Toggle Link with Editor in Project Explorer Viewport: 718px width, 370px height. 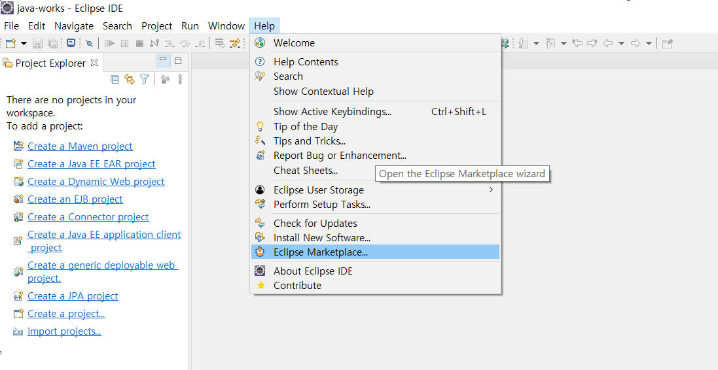pos(130,80)
